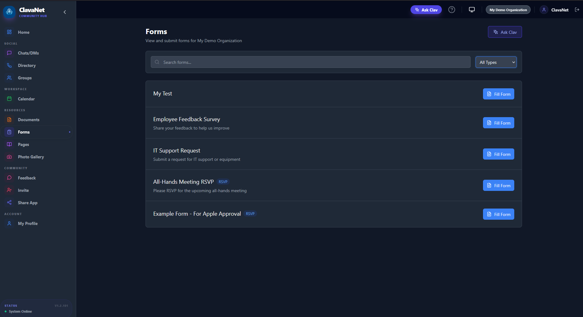Go to Share App in sidebar

coord(28,203)
